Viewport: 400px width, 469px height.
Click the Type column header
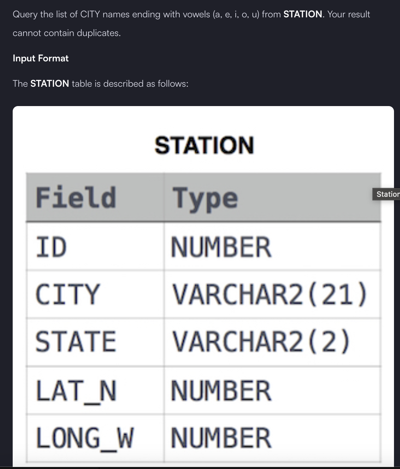272,197
